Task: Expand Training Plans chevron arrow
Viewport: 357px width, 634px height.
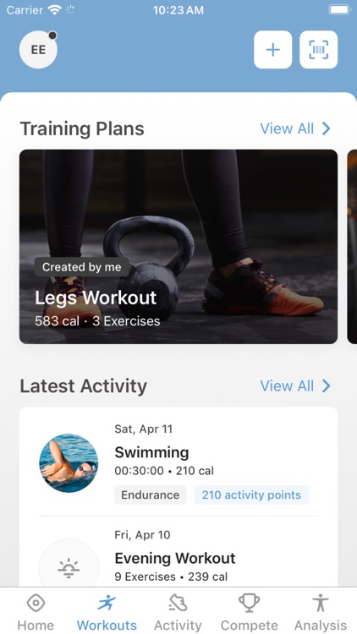Action: (x=327, y=128)
